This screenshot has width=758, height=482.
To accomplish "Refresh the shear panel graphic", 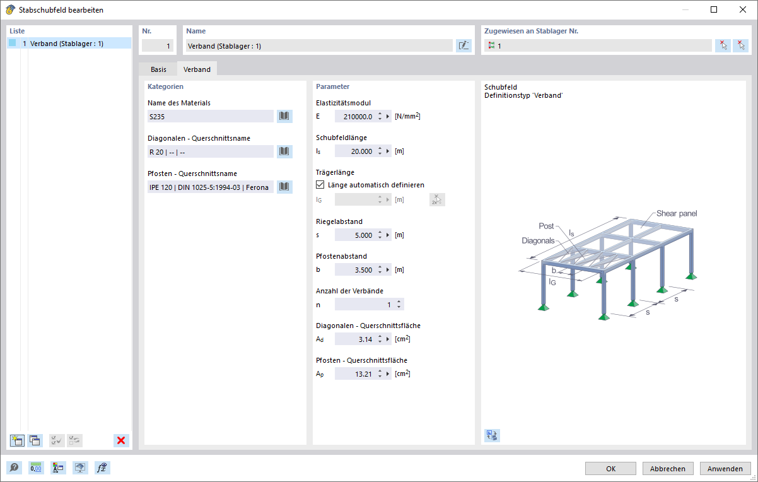I will click(x=492, y=435).
